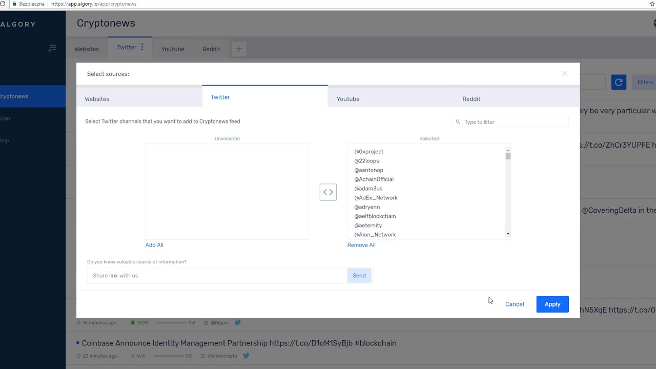The height and width of the screenshot is (369, 656).
Task: Click the selected list scrollbar thumb
Action: (508, 156)
